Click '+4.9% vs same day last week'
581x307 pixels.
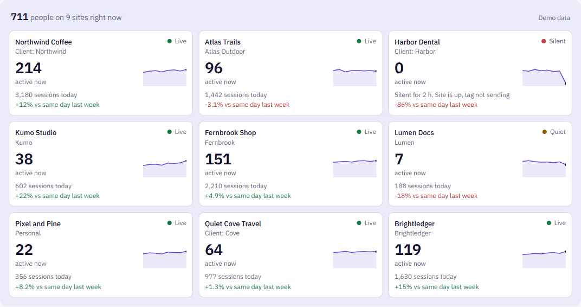click(248, 196)
